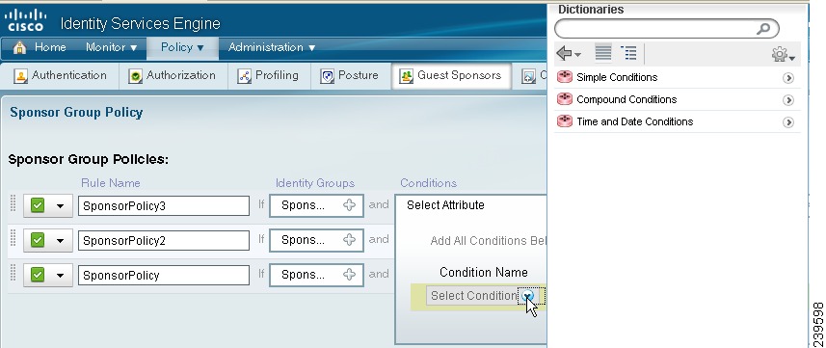The width and height of the screenshot is (826, 348).
Task: Select the Simple Conditions entry
Action: 678,77
